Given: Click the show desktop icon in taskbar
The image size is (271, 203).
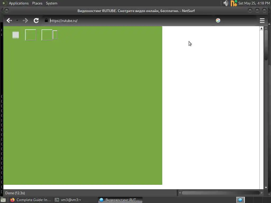Looking at the screenshot, I should pyautogui.click(x=3, y=200).
